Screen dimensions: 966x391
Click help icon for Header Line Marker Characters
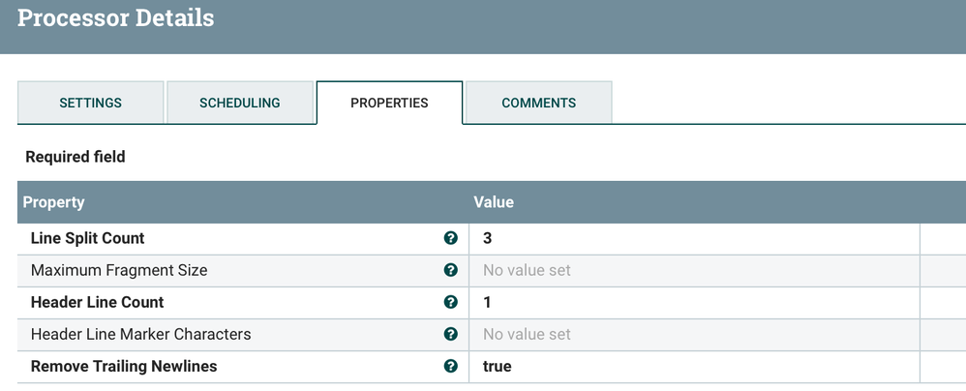coord(450,334)
